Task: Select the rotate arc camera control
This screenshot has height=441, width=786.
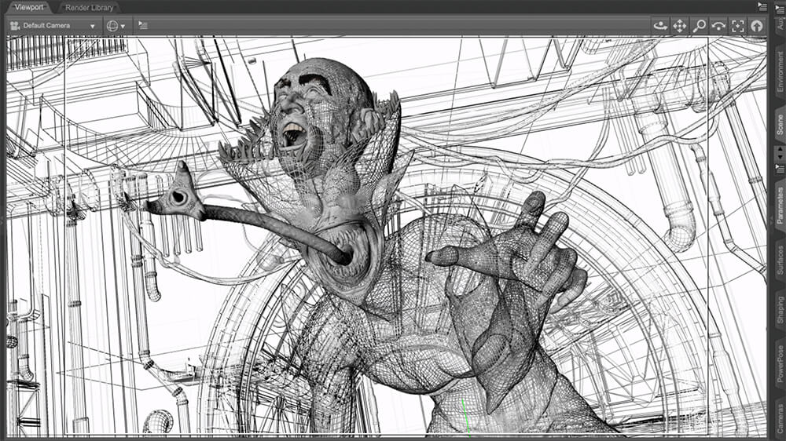Action: 718,26
